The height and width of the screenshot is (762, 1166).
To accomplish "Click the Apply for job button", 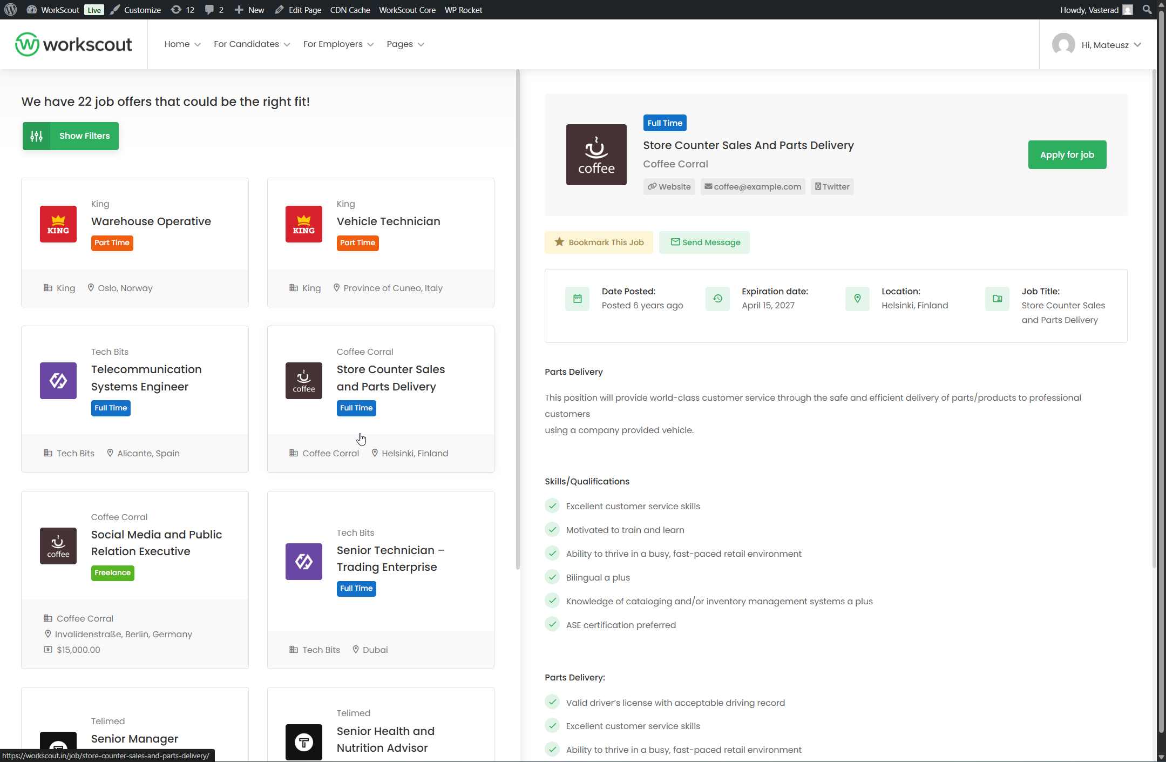I will 1067,155.
